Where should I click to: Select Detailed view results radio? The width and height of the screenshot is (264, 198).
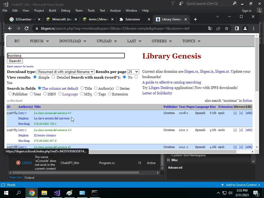click(53, 77)
